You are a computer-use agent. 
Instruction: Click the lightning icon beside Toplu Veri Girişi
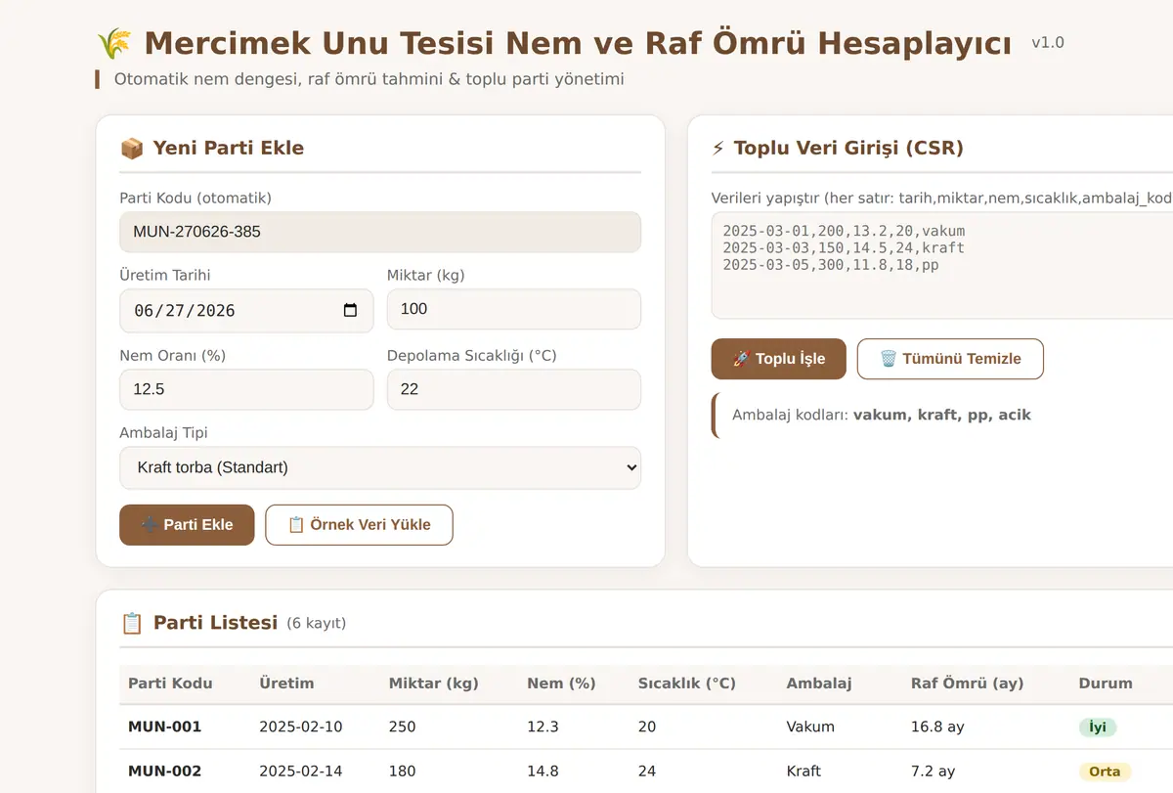pos(718,148)
